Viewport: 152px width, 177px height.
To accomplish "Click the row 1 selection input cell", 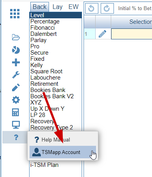I will click(132, 34).
